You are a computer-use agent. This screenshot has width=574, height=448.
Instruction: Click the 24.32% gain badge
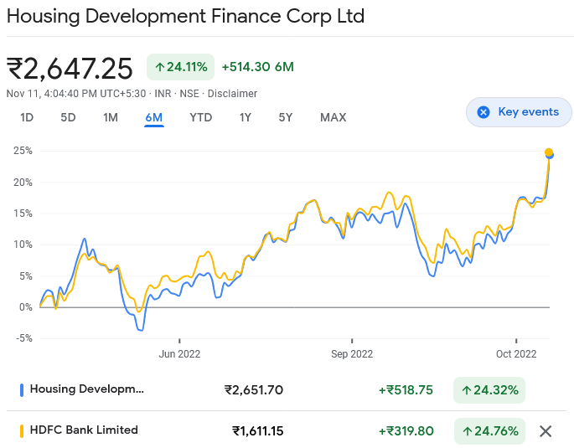pos(489,389)
